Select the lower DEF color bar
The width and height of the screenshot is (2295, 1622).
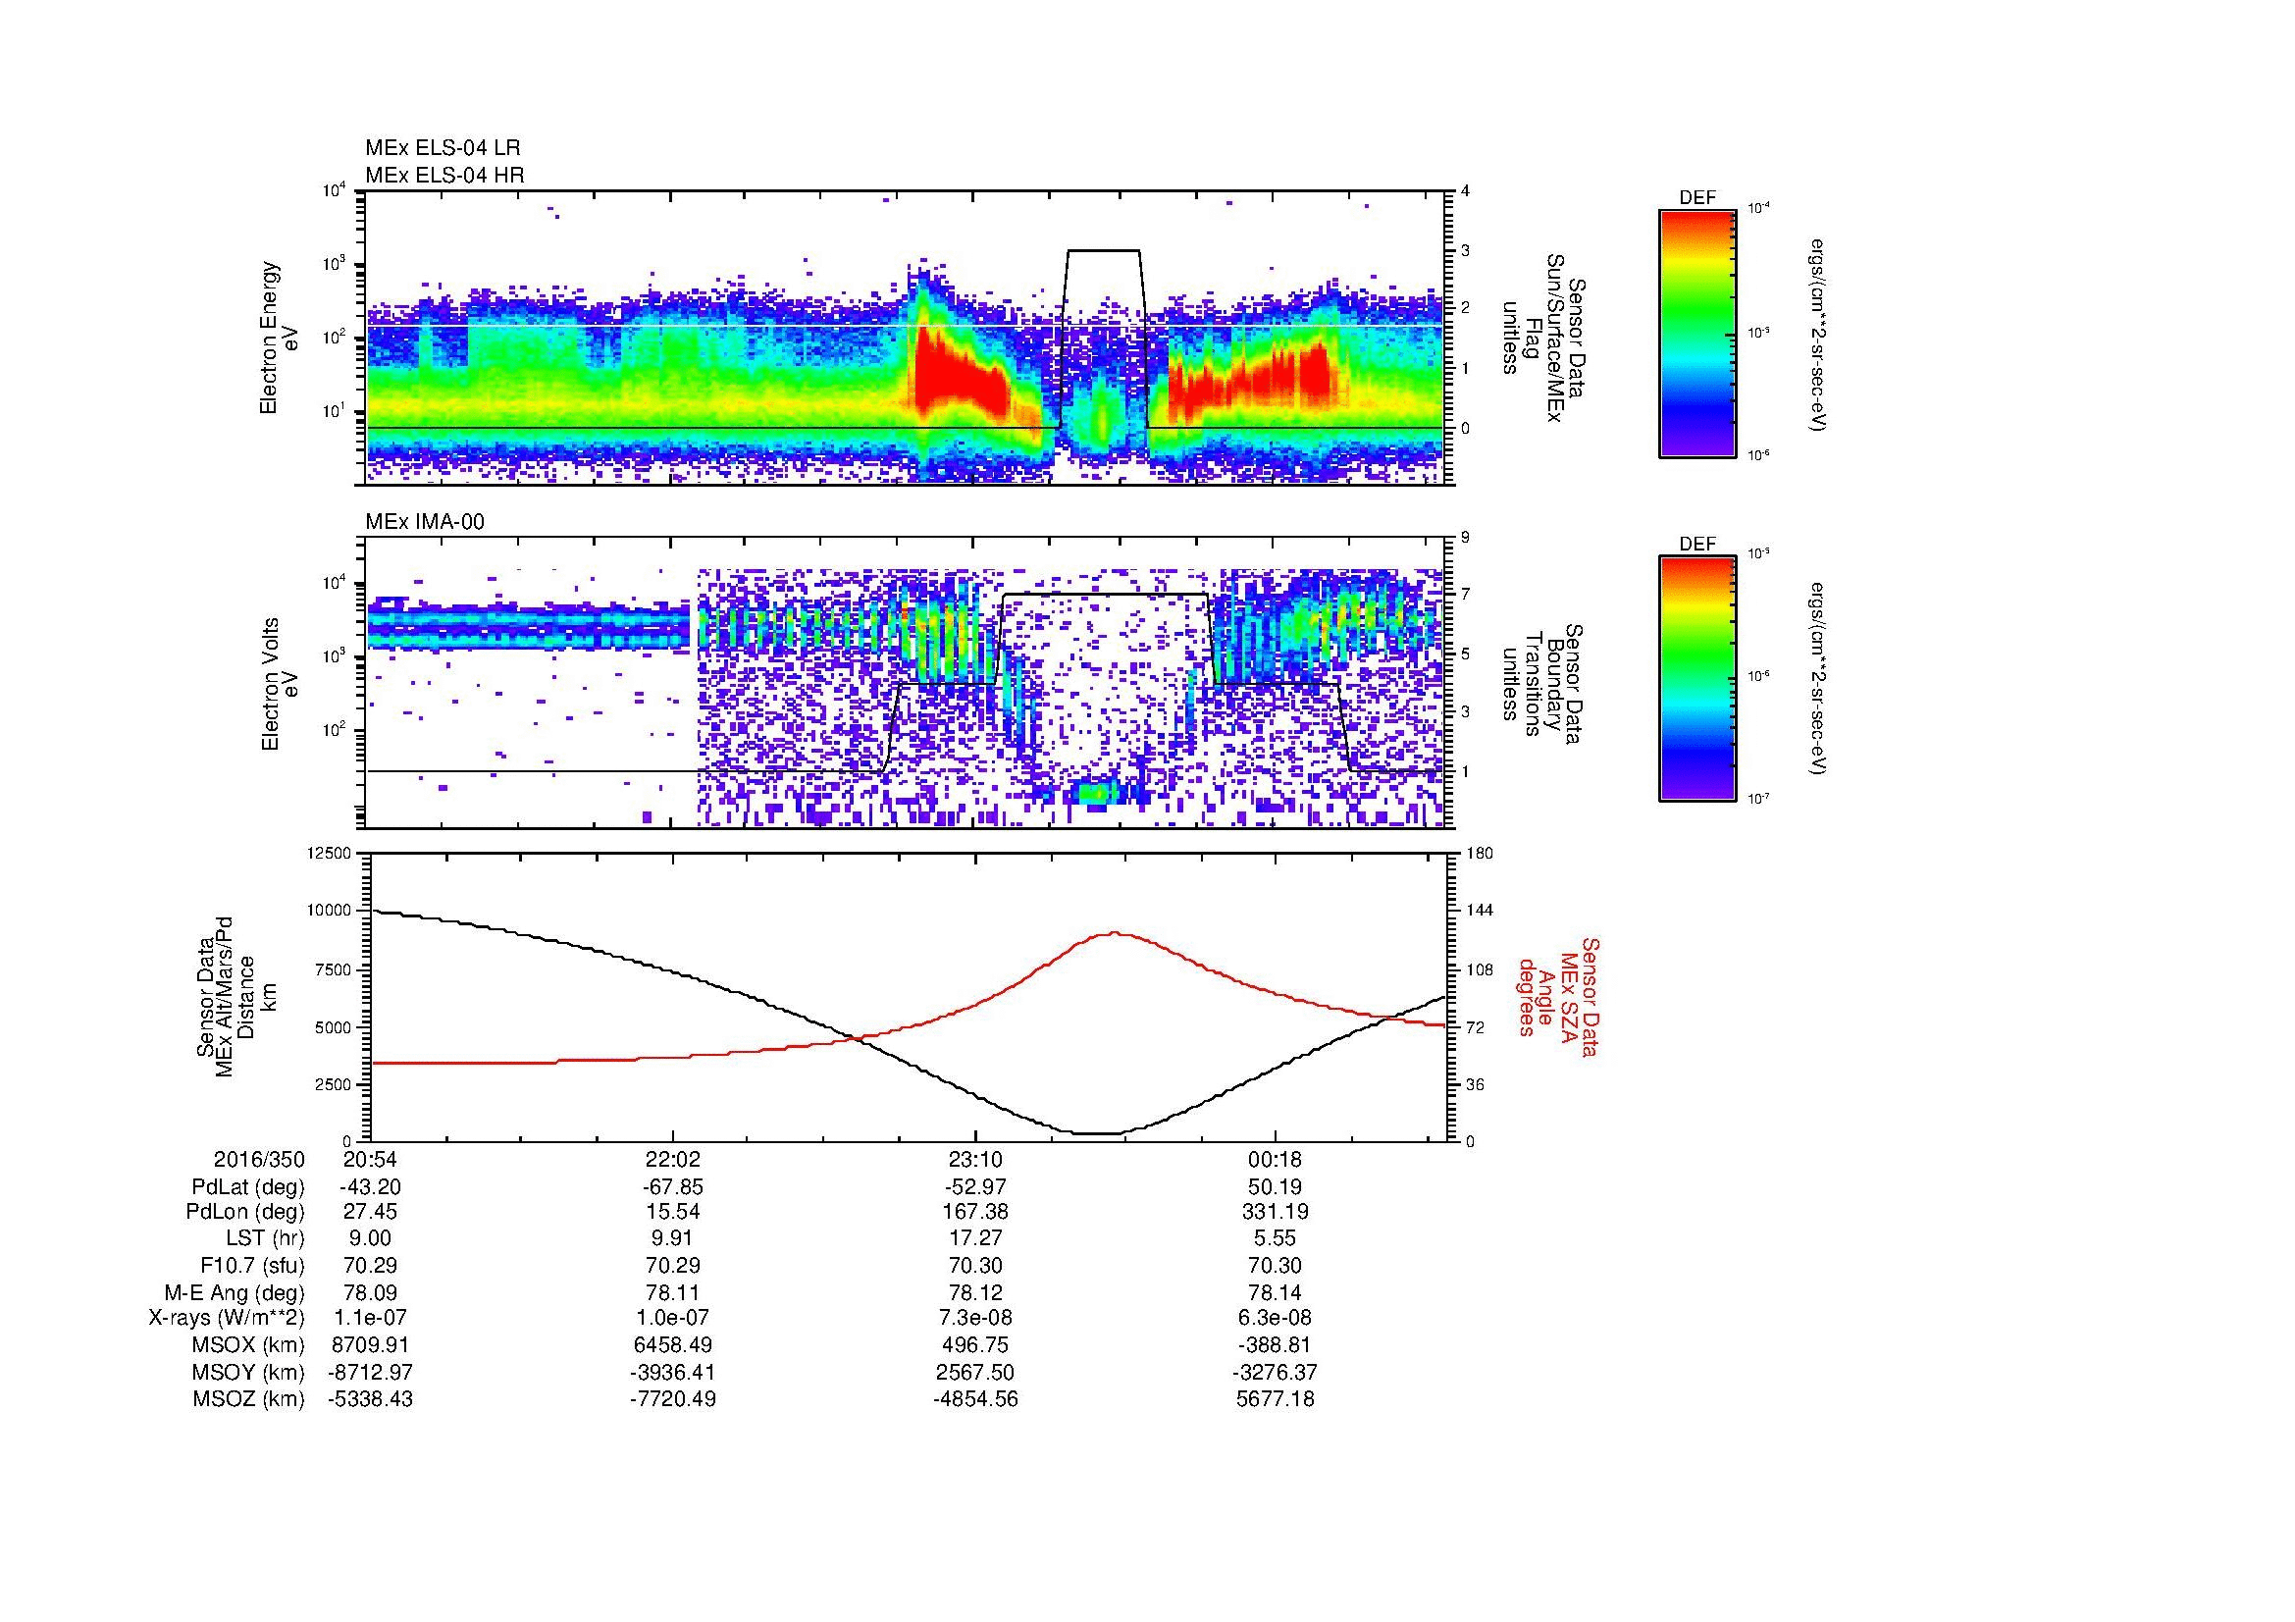point(1696,679)
